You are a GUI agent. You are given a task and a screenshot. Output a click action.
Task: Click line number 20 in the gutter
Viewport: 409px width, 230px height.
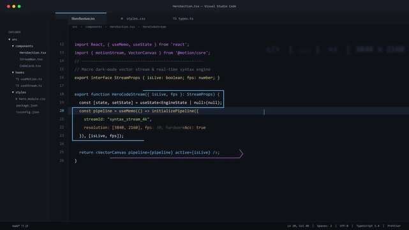pyautogui.click(x=61, y=111)
